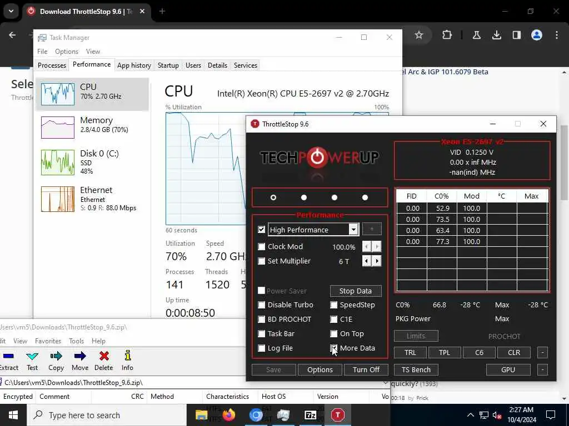The width and height of the screenshot is (569, 426).
Task: Increase Clock Mod with right arrow
Action: tap(377, 247)
